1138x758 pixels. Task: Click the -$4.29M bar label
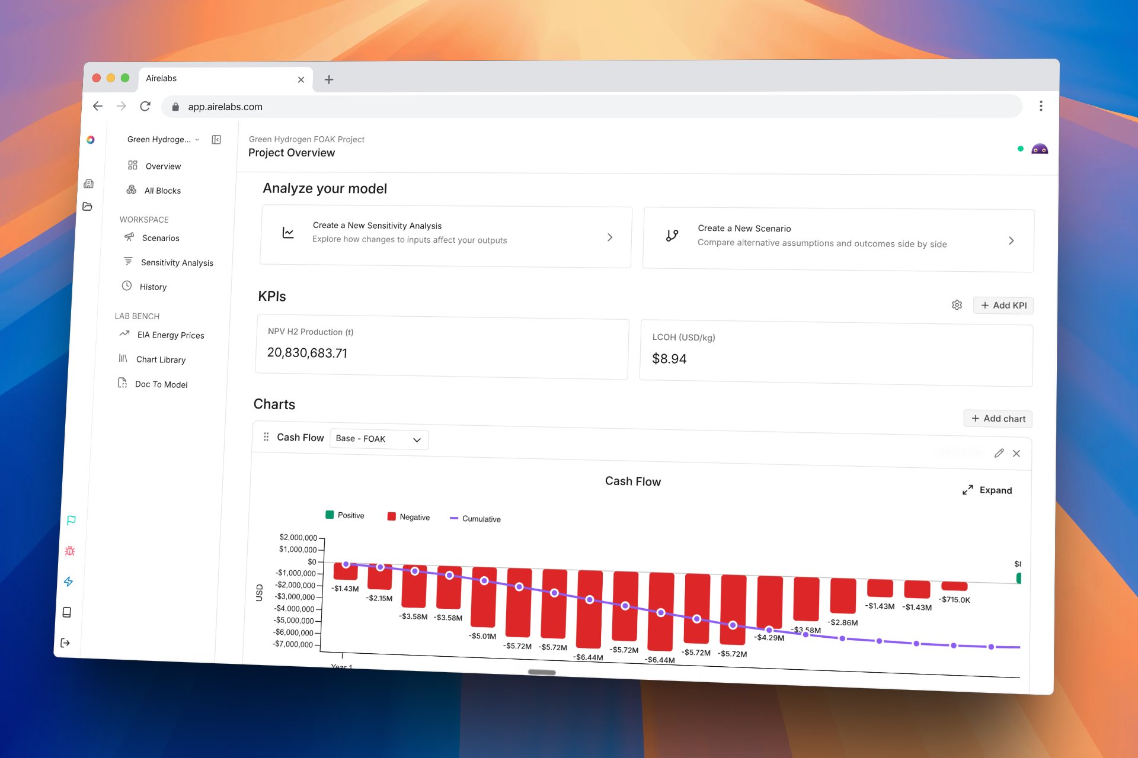(x=769, y=638)
